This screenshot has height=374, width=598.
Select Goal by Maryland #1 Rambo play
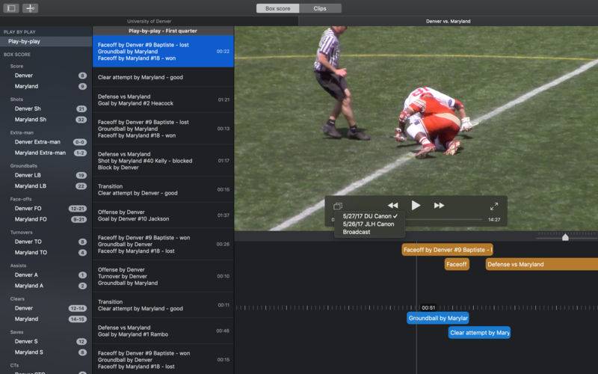tap(163, 331)
